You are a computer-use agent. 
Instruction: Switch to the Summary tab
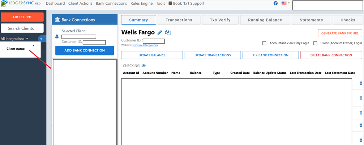138,20
